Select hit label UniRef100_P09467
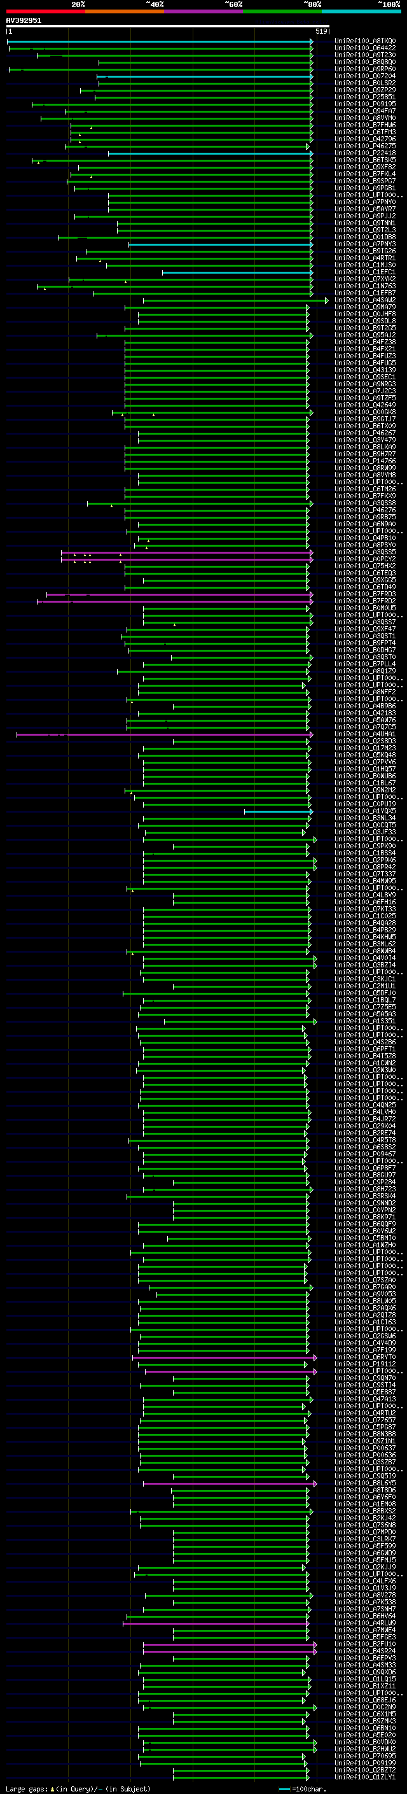The width and height of the screenshot is (407, 1794). (365, 1154)
